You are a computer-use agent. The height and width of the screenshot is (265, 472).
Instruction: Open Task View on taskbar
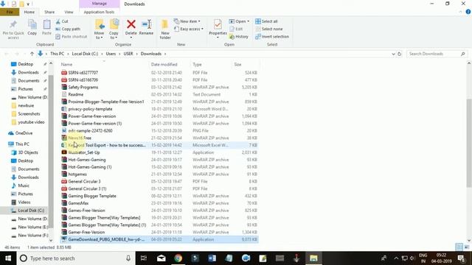pos(144,258)
